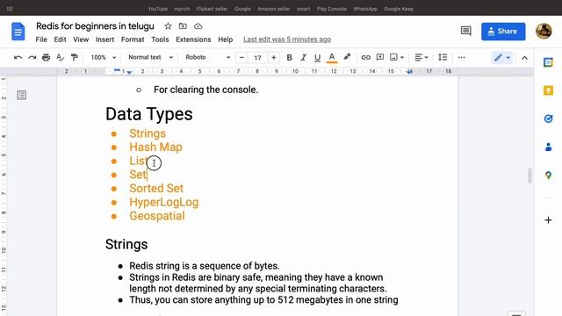Open line and paragraph spacing
Viewport: 562px width, 316px height.
(443, 57)
